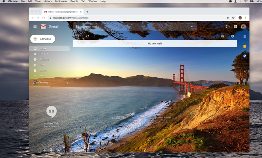Open the Google apps grid

coord(235,27)
